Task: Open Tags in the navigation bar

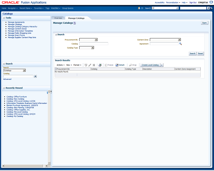Action: (47, 8)
